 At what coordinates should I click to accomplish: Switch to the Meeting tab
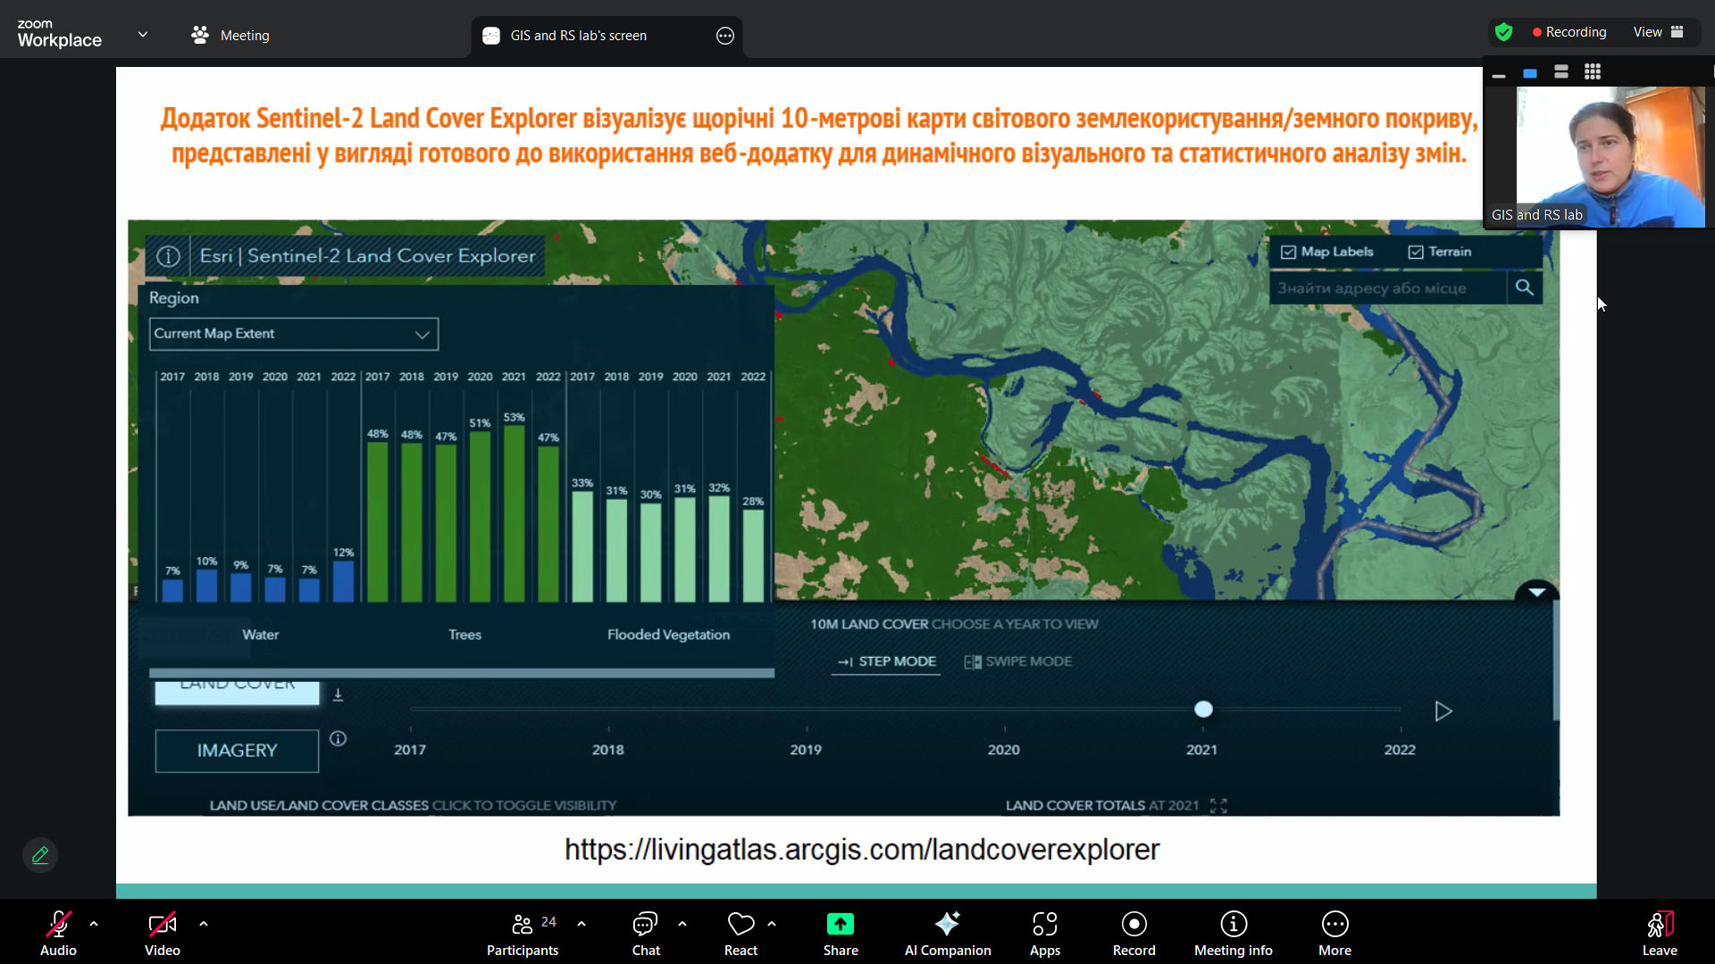[230, 36]
